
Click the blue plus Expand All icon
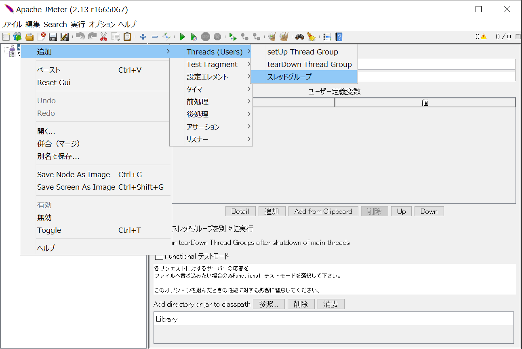click(143, 37)
